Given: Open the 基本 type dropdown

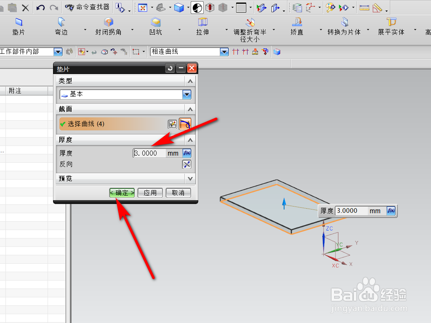Looking at the screenshot, I should (x=187, y=95).
